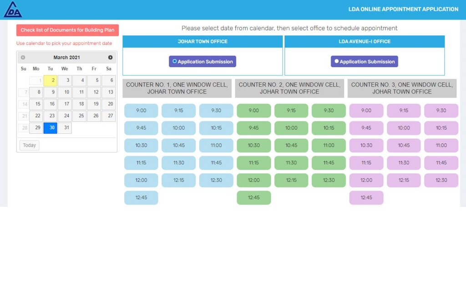
Task: Jump to the current date with the Today button
Action: (x=30, y=145)
